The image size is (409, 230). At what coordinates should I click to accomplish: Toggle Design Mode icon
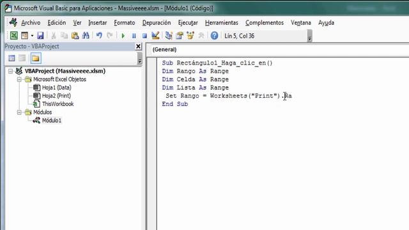[155, 36]
